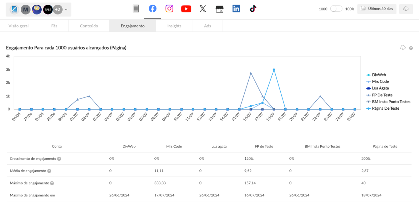Toggle Página De Teste legend label

click(385, 108)
